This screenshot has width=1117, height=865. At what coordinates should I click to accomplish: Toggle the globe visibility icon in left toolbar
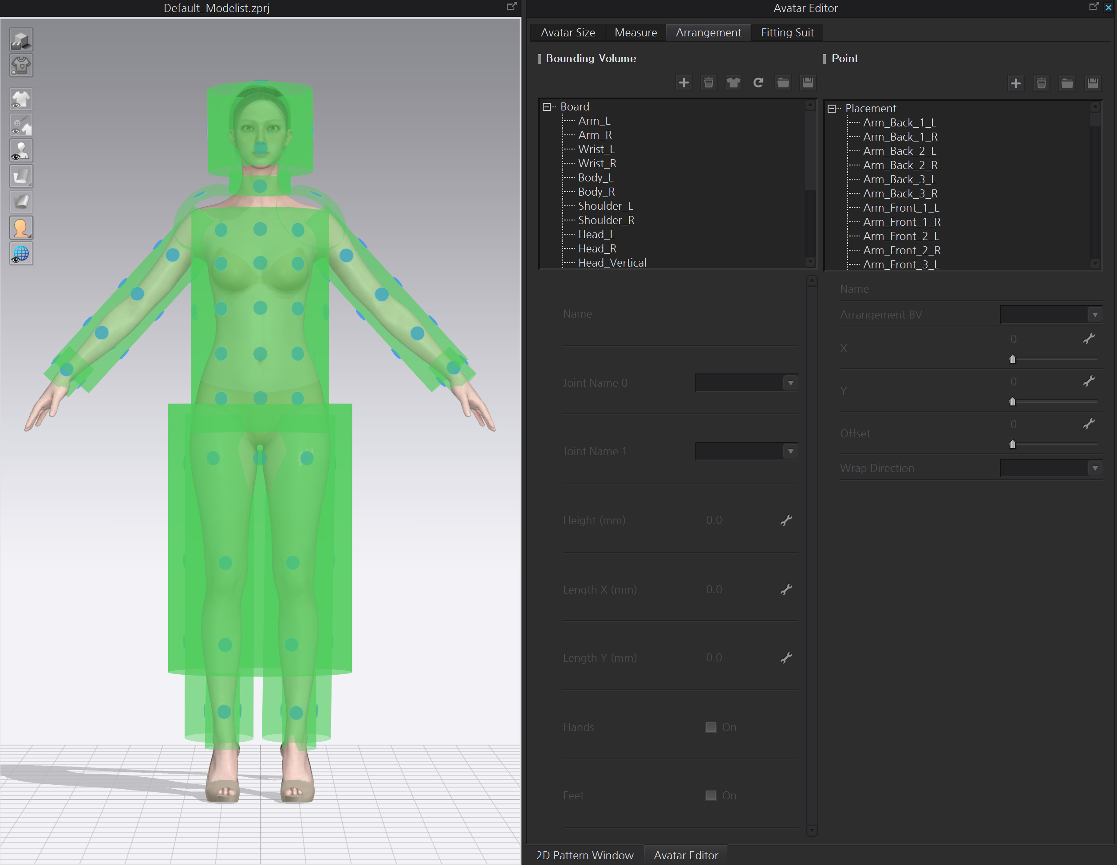pos(21,254)
